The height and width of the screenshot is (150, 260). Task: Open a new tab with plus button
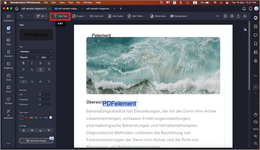(121, 9)
